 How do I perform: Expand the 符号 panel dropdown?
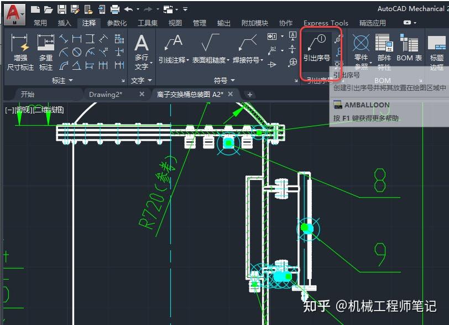coord(223,80)
